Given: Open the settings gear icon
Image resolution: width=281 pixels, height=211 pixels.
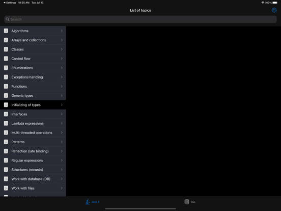Looking at the screenshot, I should 274,10.
